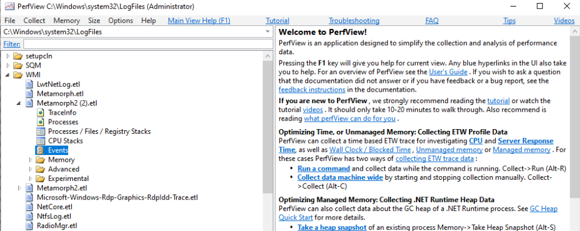Click the Metamorph.etl file icon

click(29, 93)
